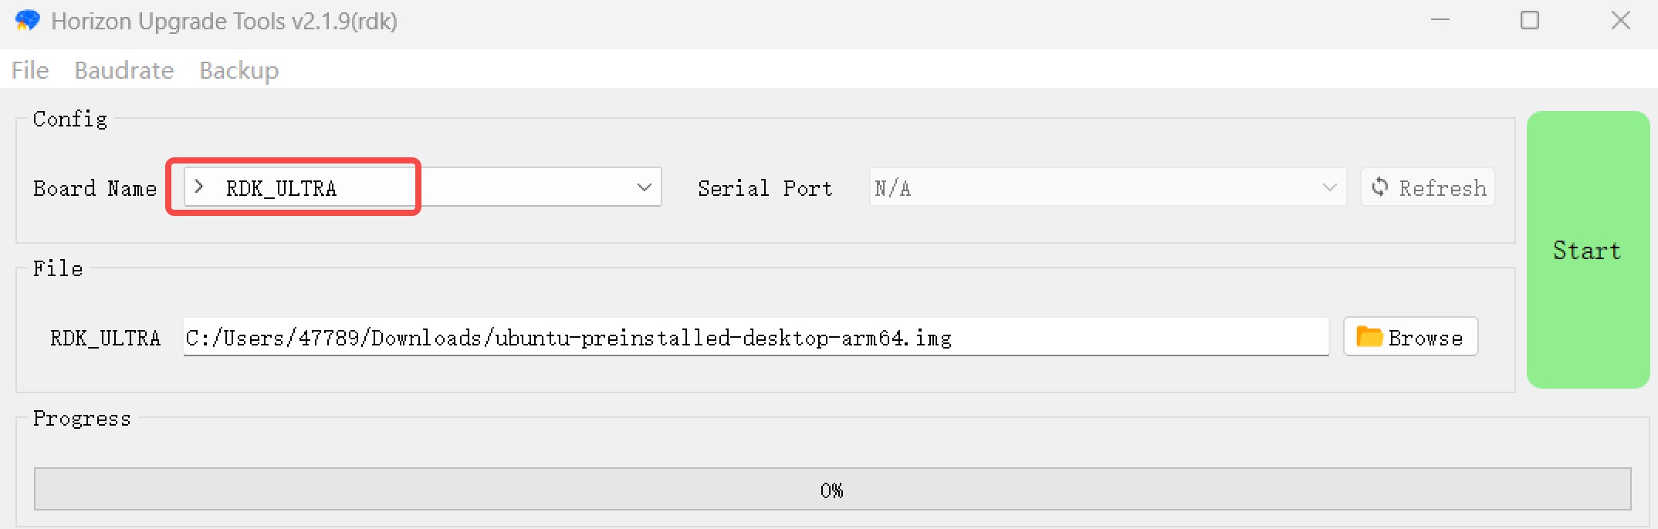Expand the Board Name dropdown arrow
The height and width of the screenshot is (529, 1658).
644,187
